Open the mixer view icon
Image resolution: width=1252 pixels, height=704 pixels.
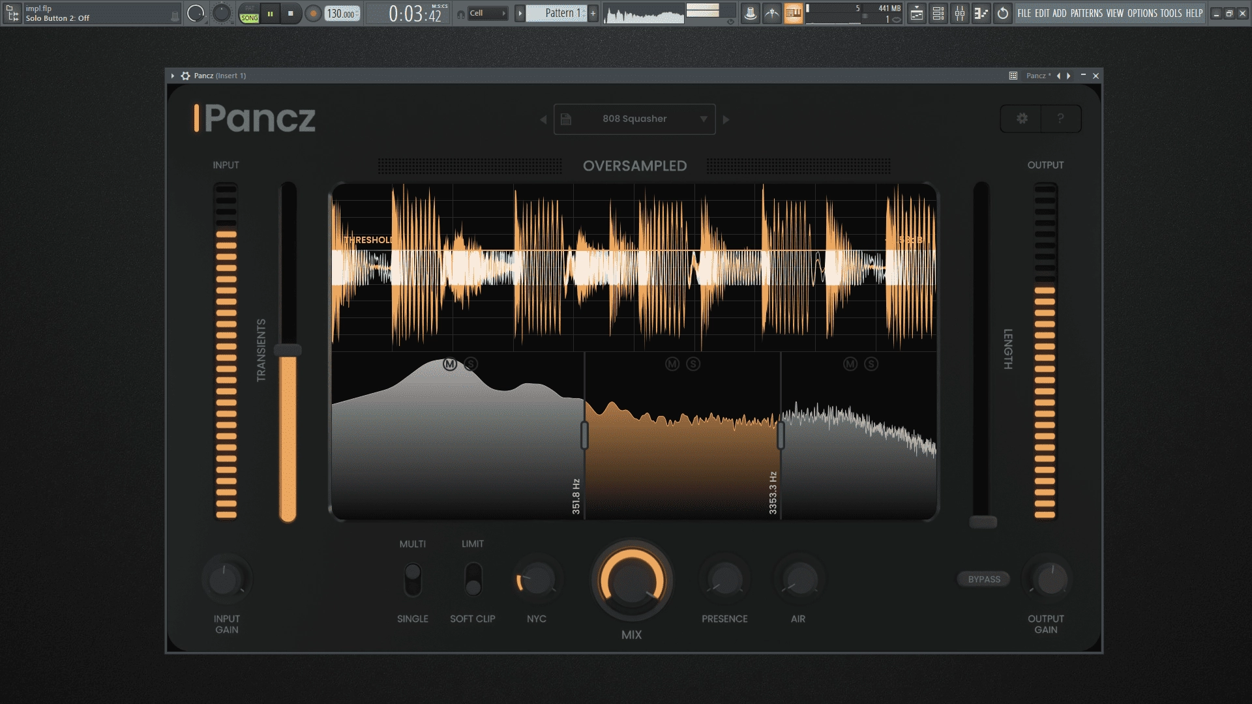[x=960, y=13]
